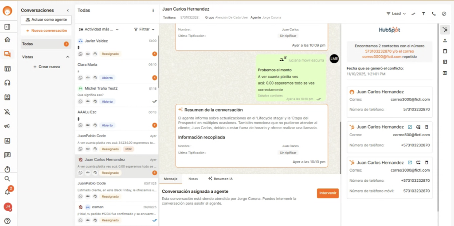Open Clara Maria conversation
The height and width of the screenshot is (226, 454).
[117, 71]
